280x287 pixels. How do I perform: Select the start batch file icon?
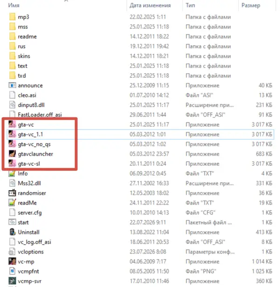[12, 222]
